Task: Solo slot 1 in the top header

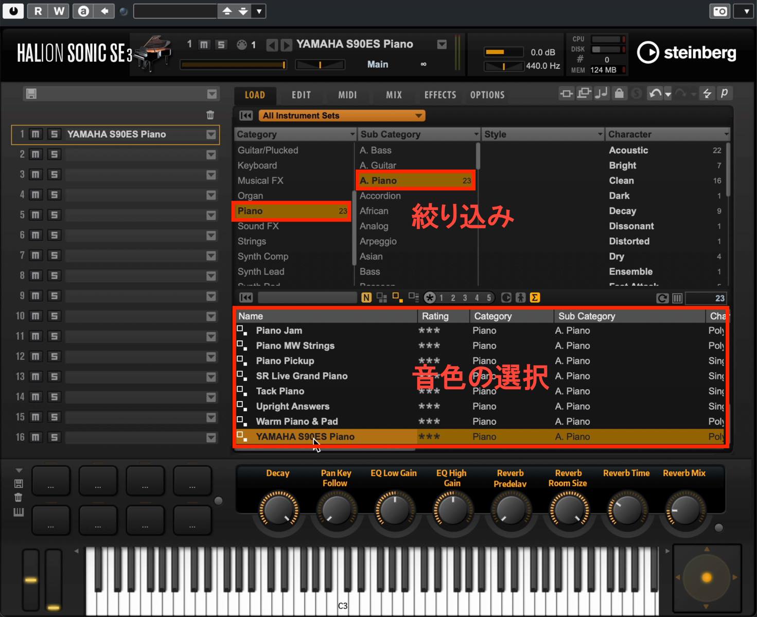Action: pos(221,45)
